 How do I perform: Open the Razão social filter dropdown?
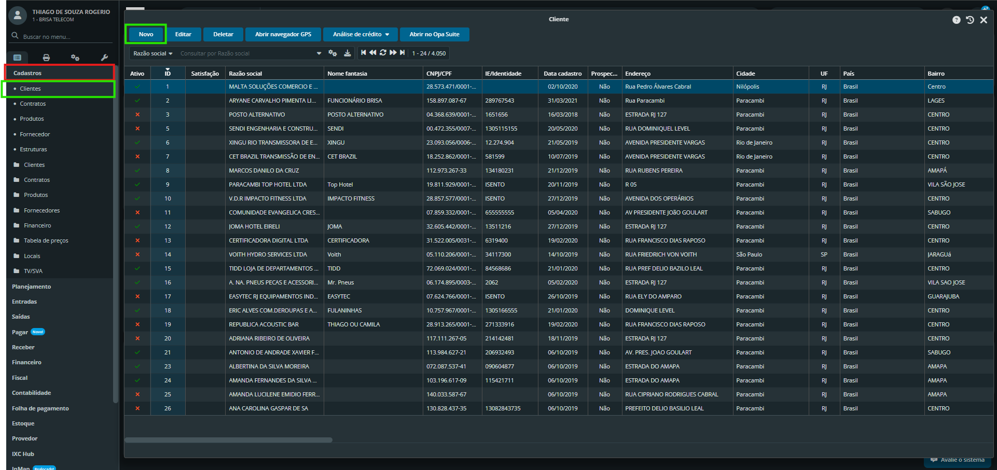point(153,53)
